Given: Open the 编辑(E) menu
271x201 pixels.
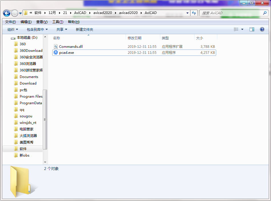Looking at the screenshot, I should 26,22.
